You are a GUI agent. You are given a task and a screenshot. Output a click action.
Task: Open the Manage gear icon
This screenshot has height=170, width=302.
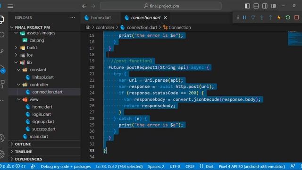point(1,154)
